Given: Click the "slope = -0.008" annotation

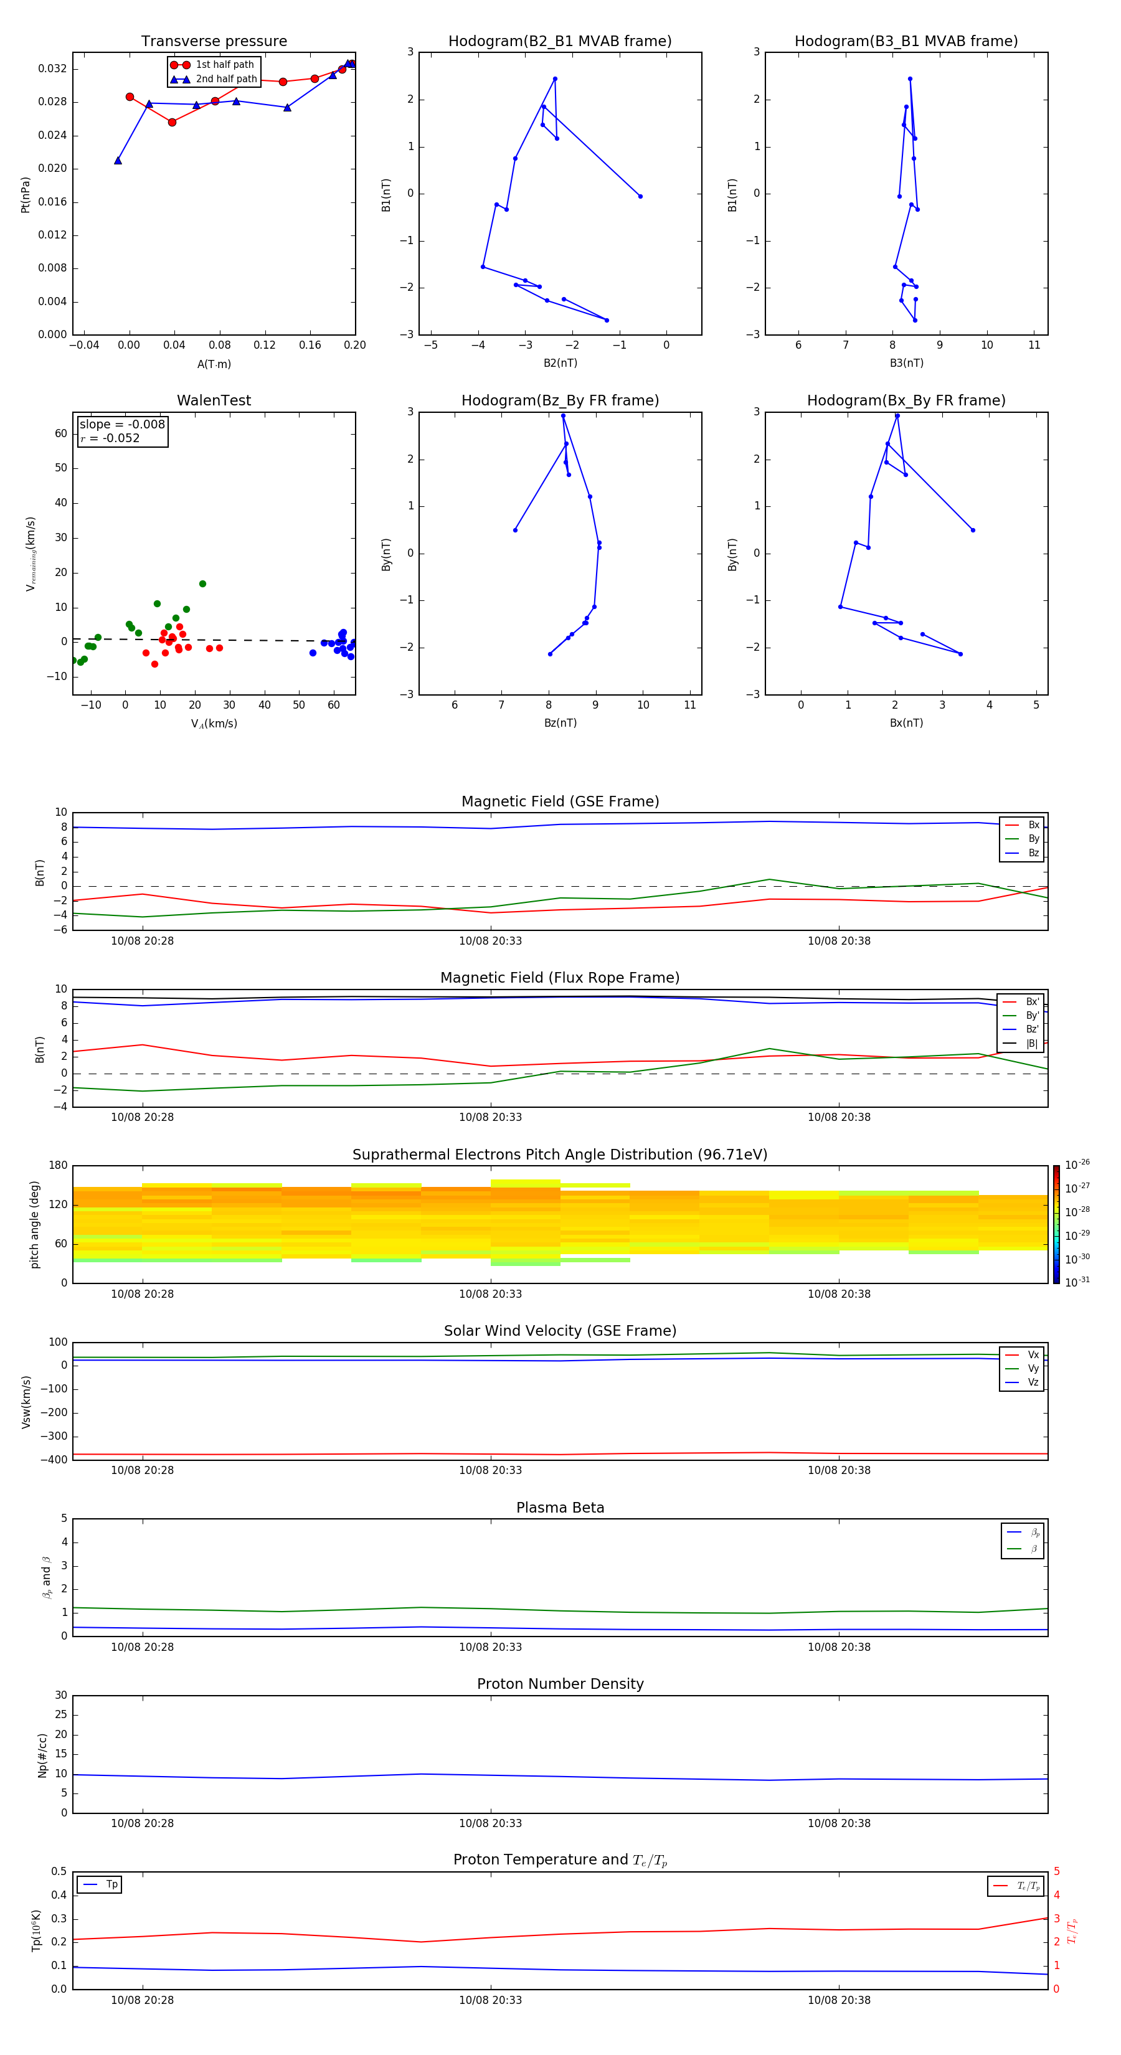Looking at the screenshot, I should click(122, 425).
